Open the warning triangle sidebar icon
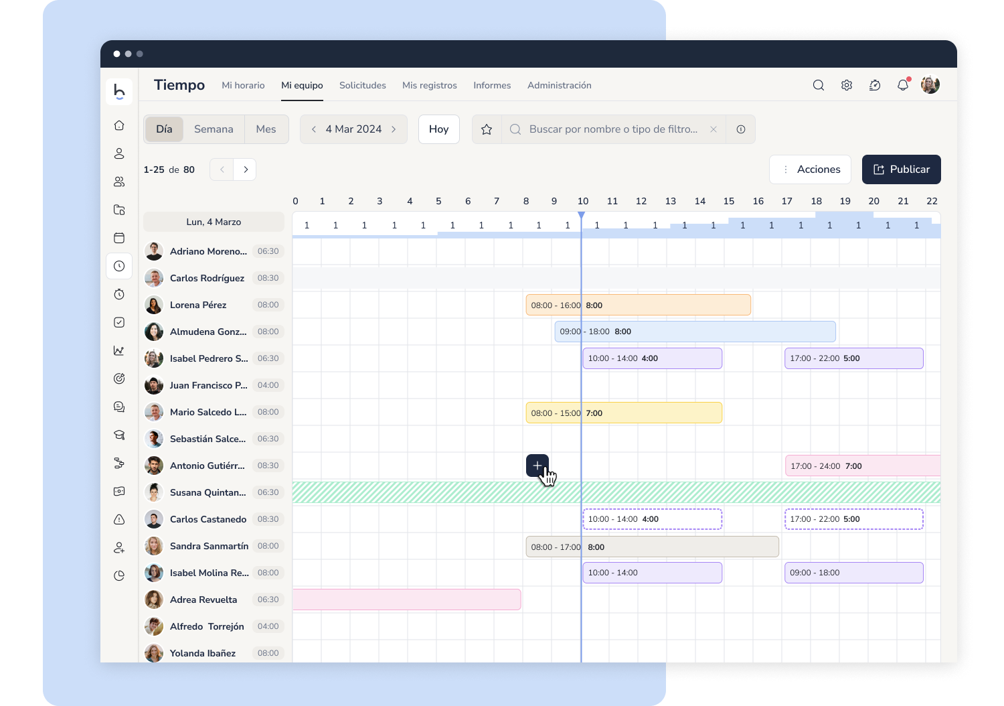Image resolution: width=1004 pixels, height=706 pixels. (119, 519)
